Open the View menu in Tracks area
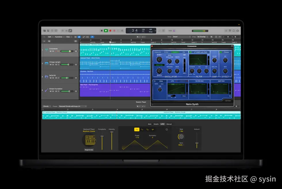The width and height of the screenshot is (282, 189). 69,37
